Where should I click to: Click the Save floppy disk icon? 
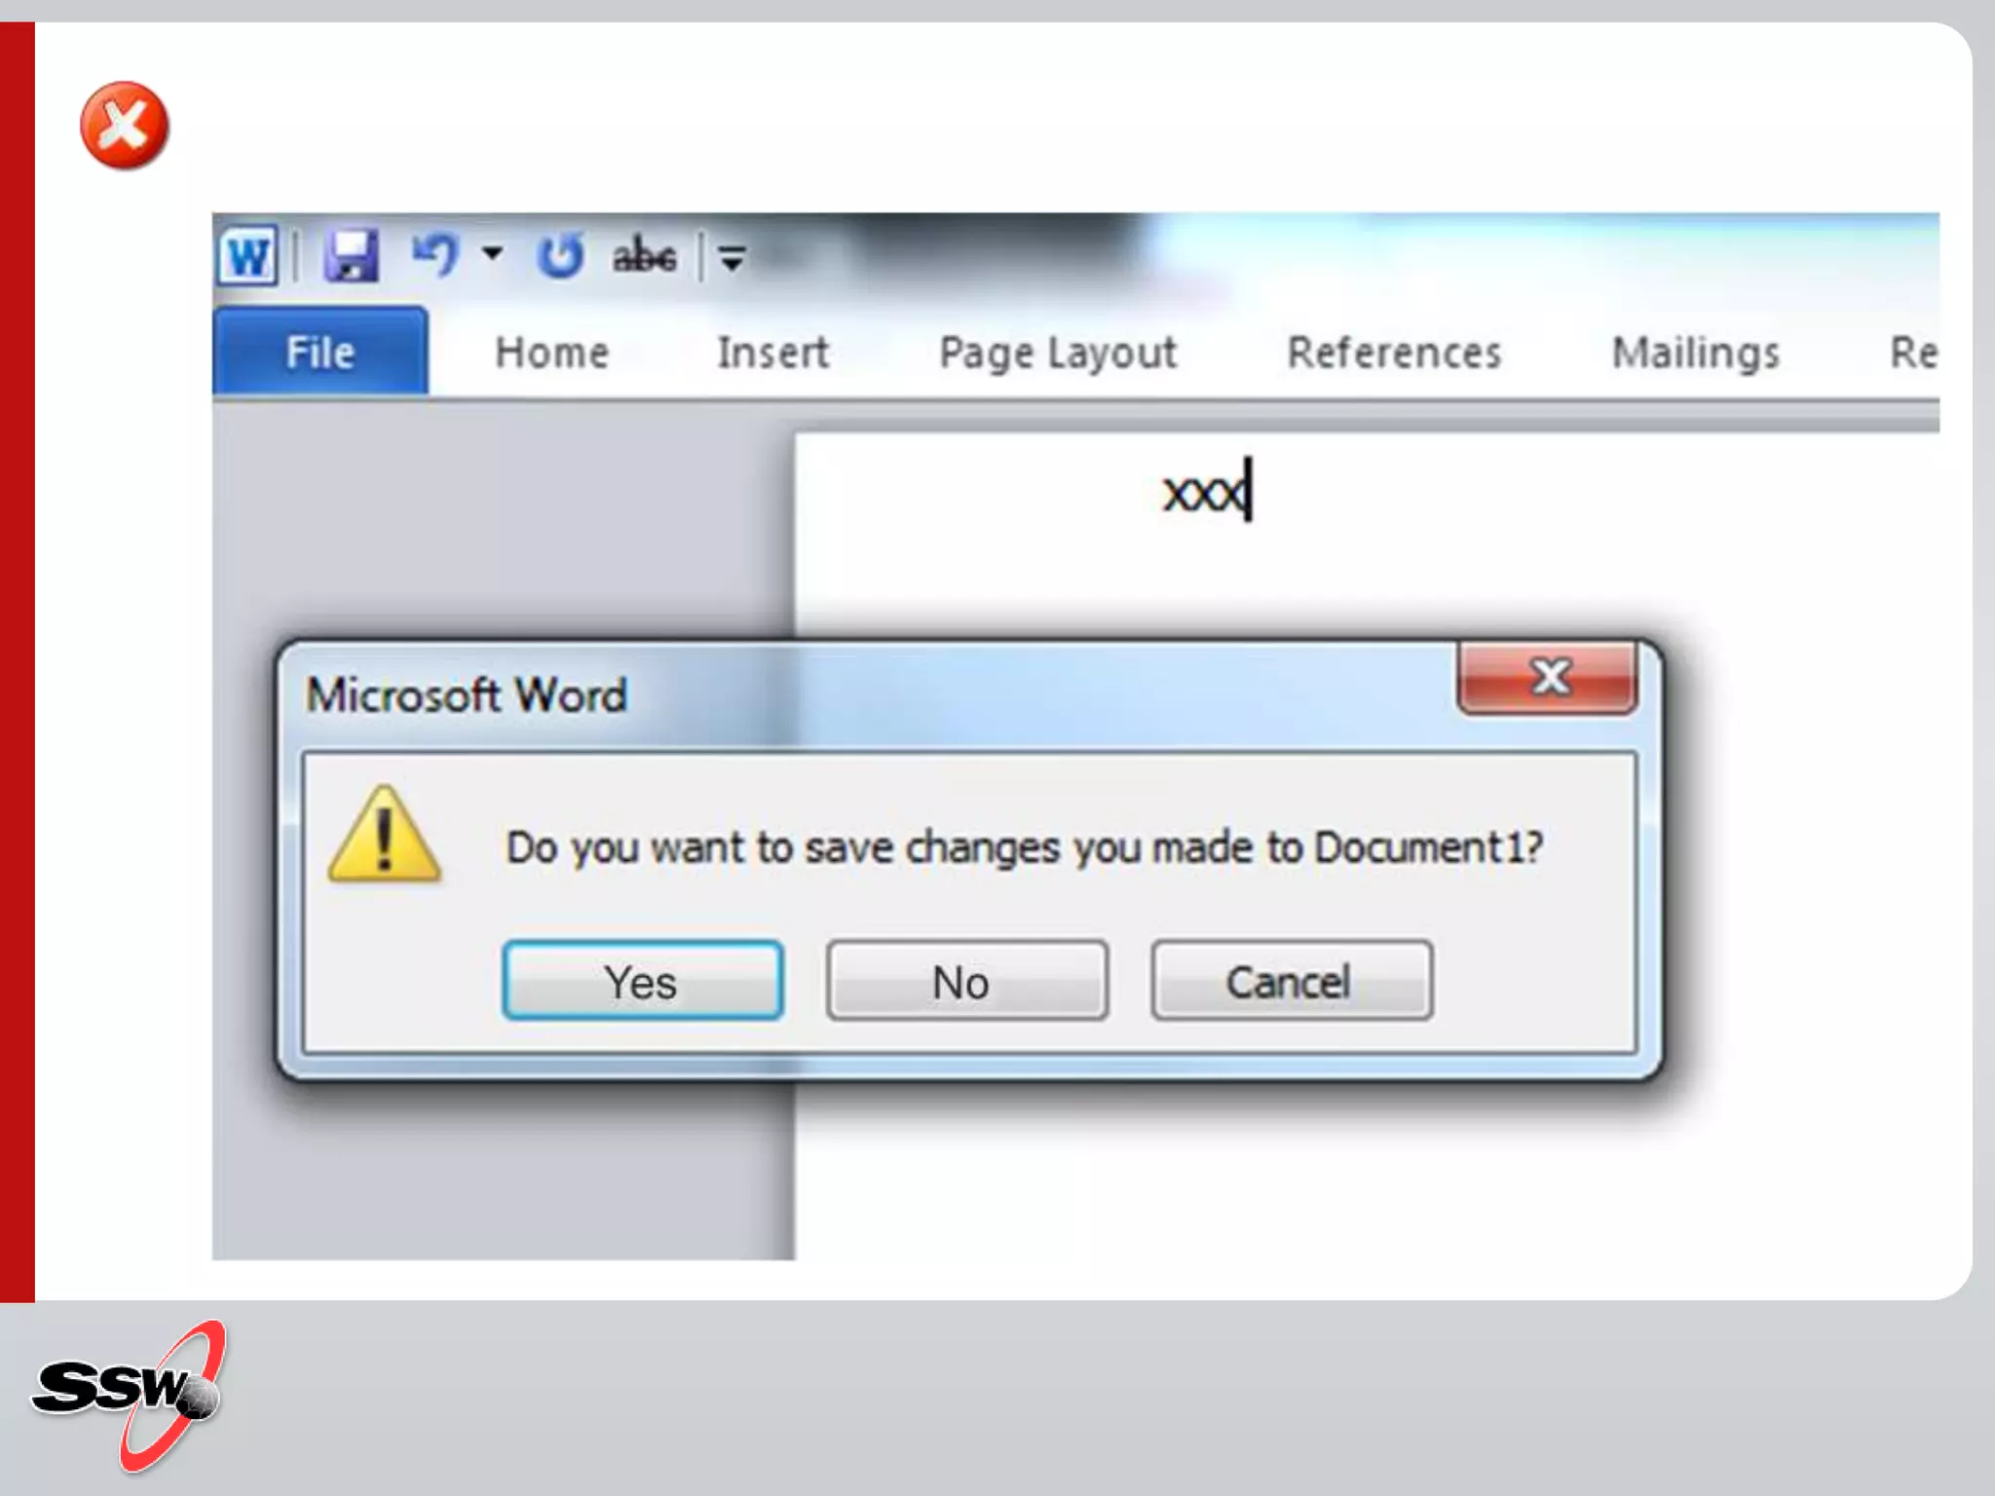coord(351,256)
